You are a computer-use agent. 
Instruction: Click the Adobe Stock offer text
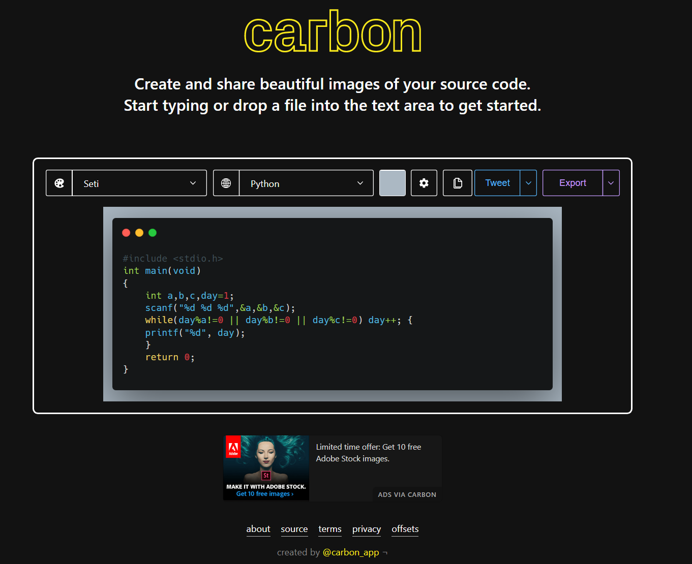click(369, 453)
